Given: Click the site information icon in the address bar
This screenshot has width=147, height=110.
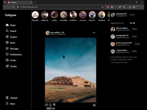Looking at the screenshot, I should point(18,7).
